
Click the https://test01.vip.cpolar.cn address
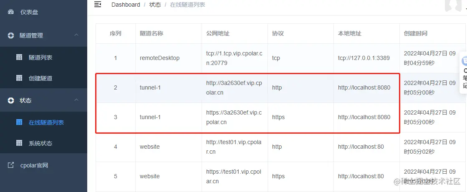pos(234,176)
